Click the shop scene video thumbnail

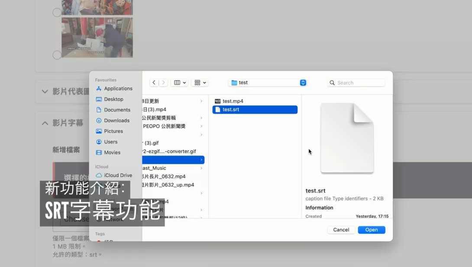tap(97, 38)
